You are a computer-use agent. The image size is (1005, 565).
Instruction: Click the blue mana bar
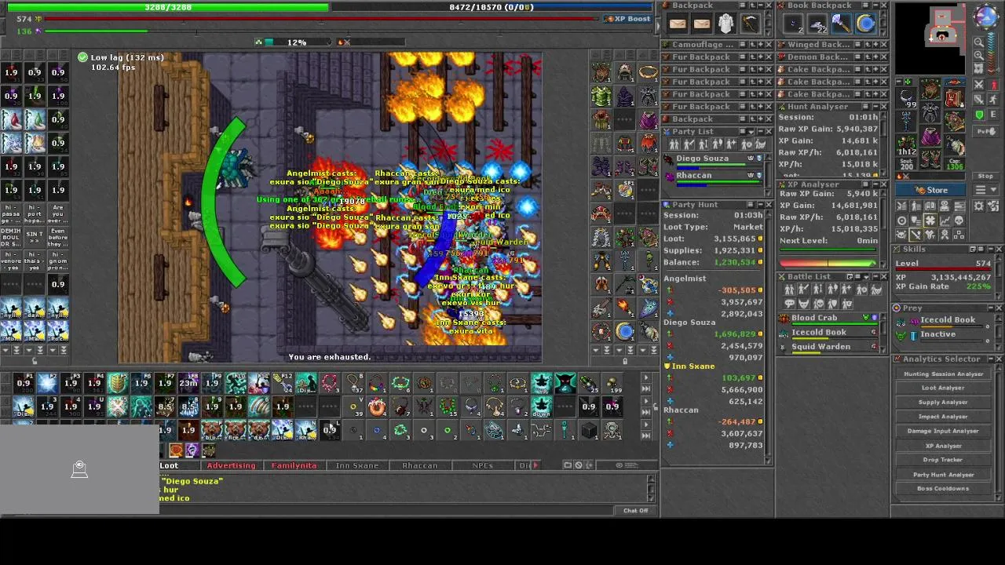point(492,7)
